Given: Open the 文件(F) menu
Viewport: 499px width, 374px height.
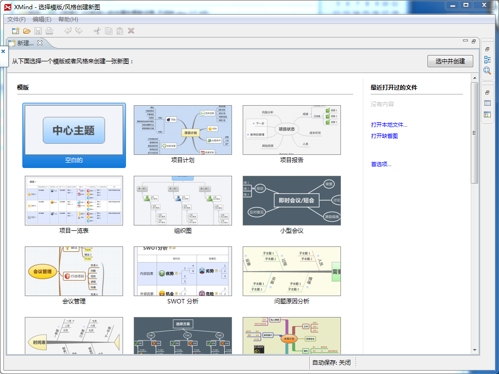Looking at the screenshot, I should coord(17,19).
